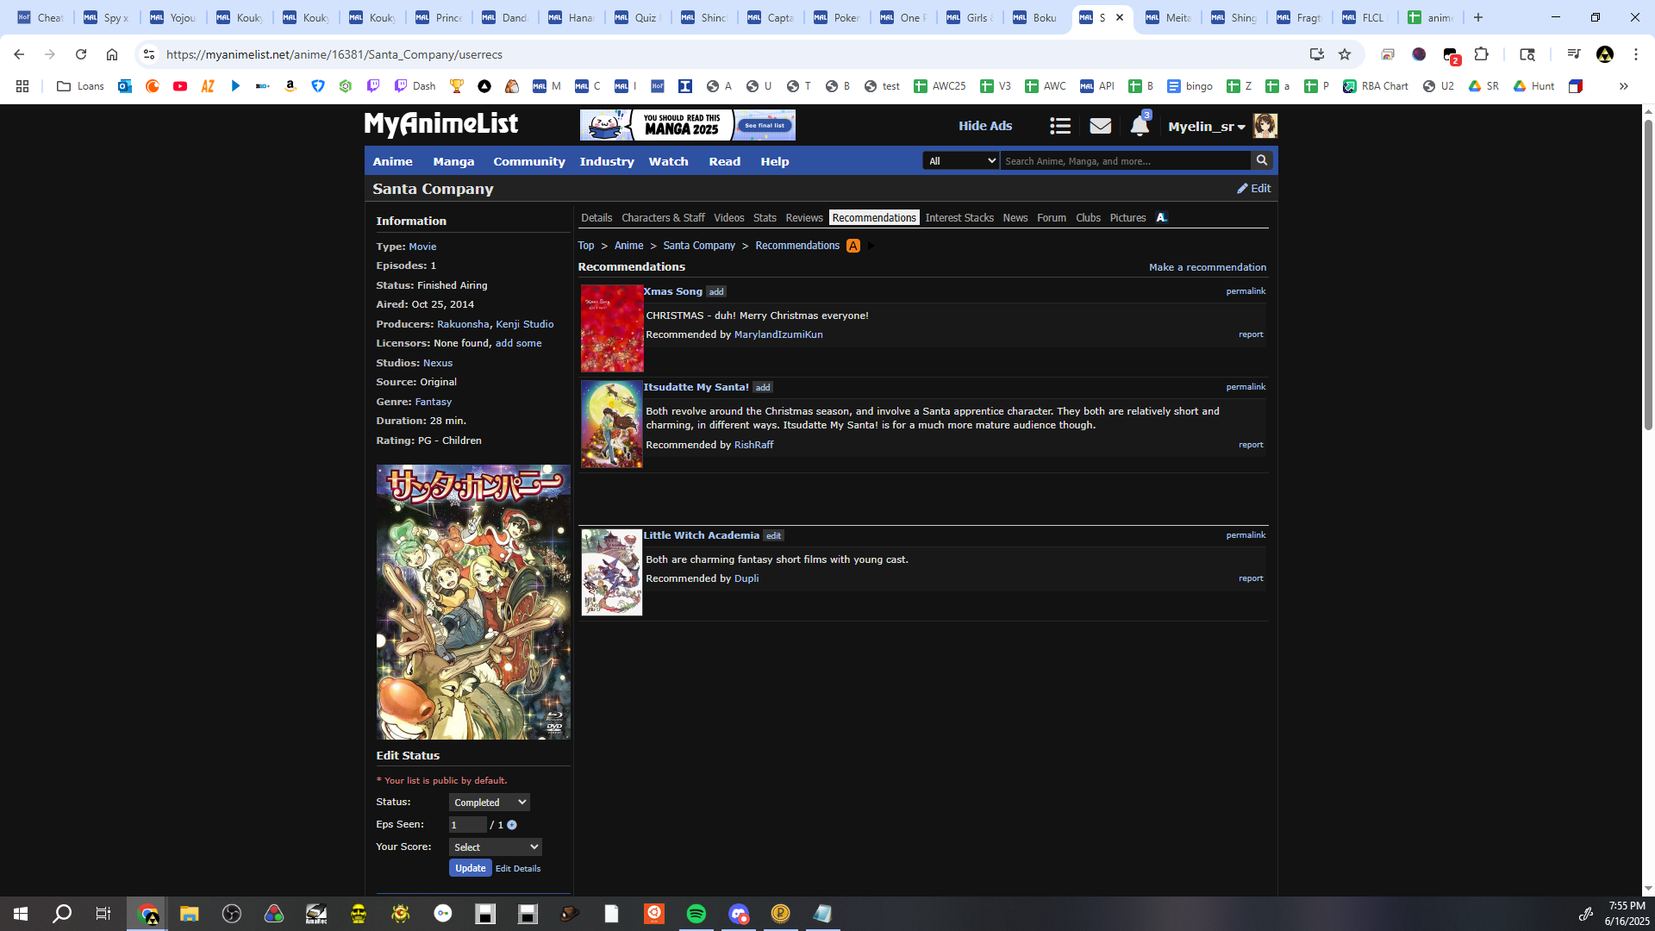
Task: Bookmark this page with star icon
Action: click(1344, 54)
